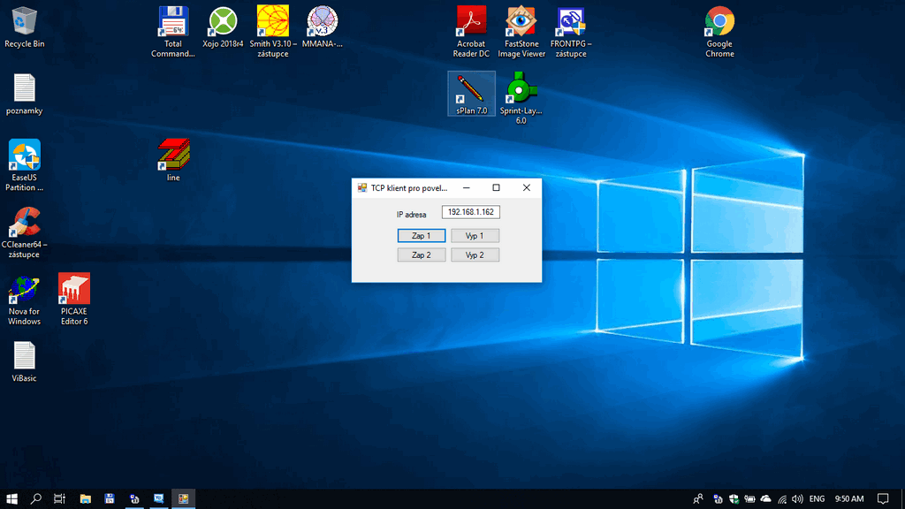The height and width of the screenshot is (509, 905).
Task: Open the Windows Start menu
Action: tap(12, 498)
